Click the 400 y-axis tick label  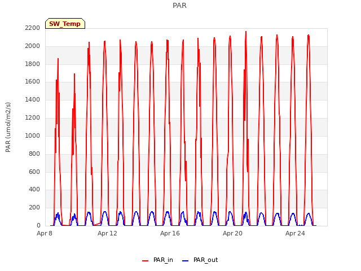[x=34, y=190]
